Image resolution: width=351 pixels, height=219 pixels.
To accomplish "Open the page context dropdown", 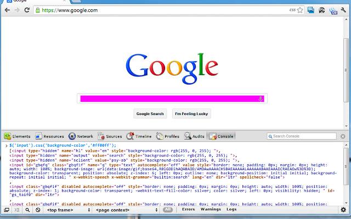I will point(127,210).
